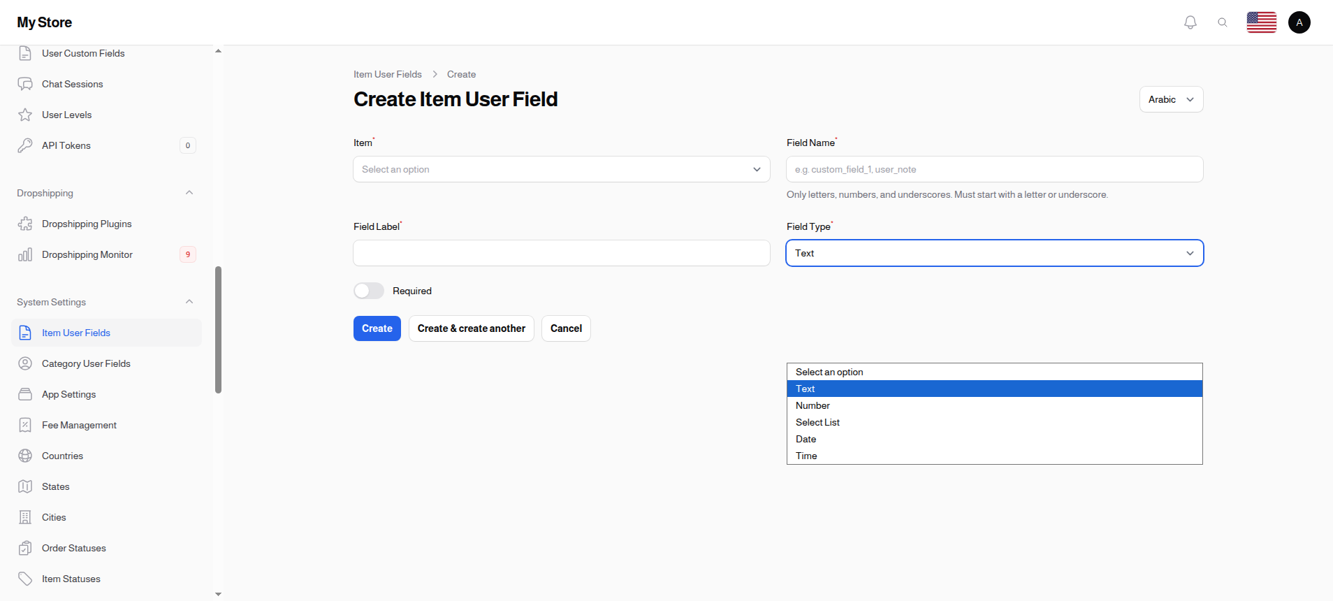The image size is (1333, 601).
Task: Click the Cities building icon
Action: (25, 517)
